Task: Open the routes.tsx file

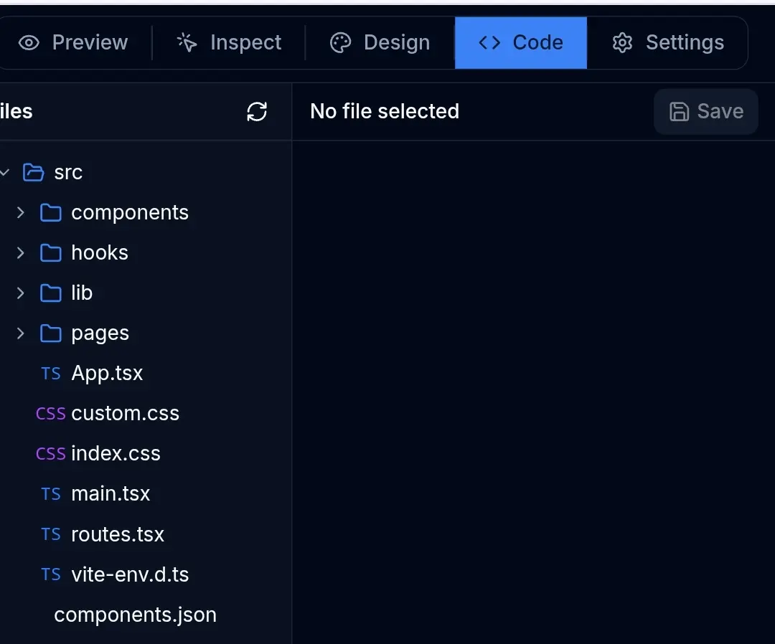Action: click(118, 534)
